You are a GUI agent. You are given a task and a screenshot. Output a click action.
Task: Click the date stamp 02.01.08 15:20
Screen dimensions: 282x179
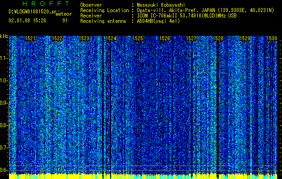27,21
